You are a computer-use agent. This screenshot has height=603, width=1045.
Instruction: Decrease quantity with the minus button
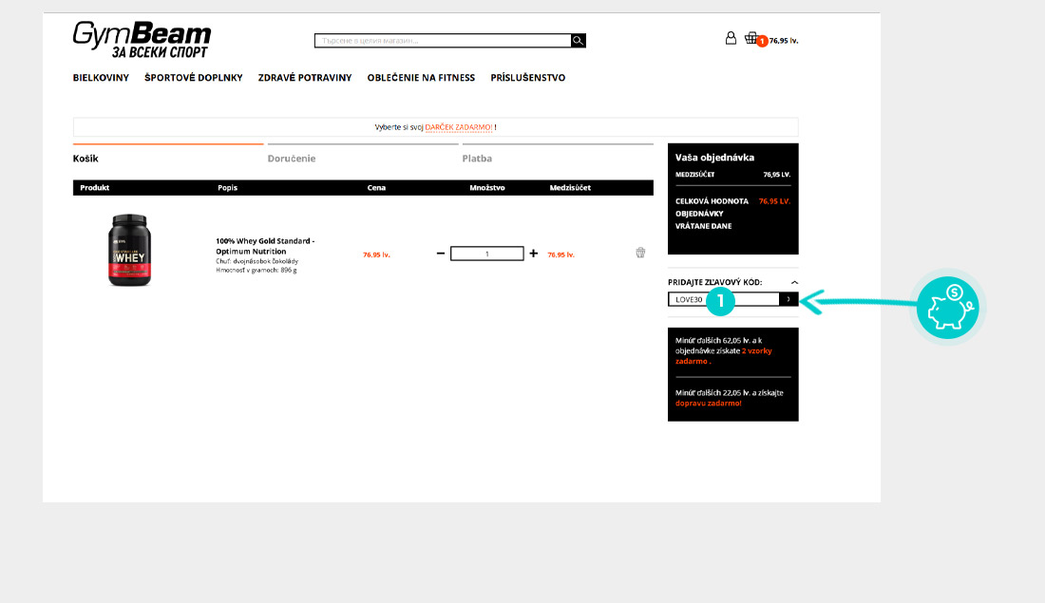441,254
